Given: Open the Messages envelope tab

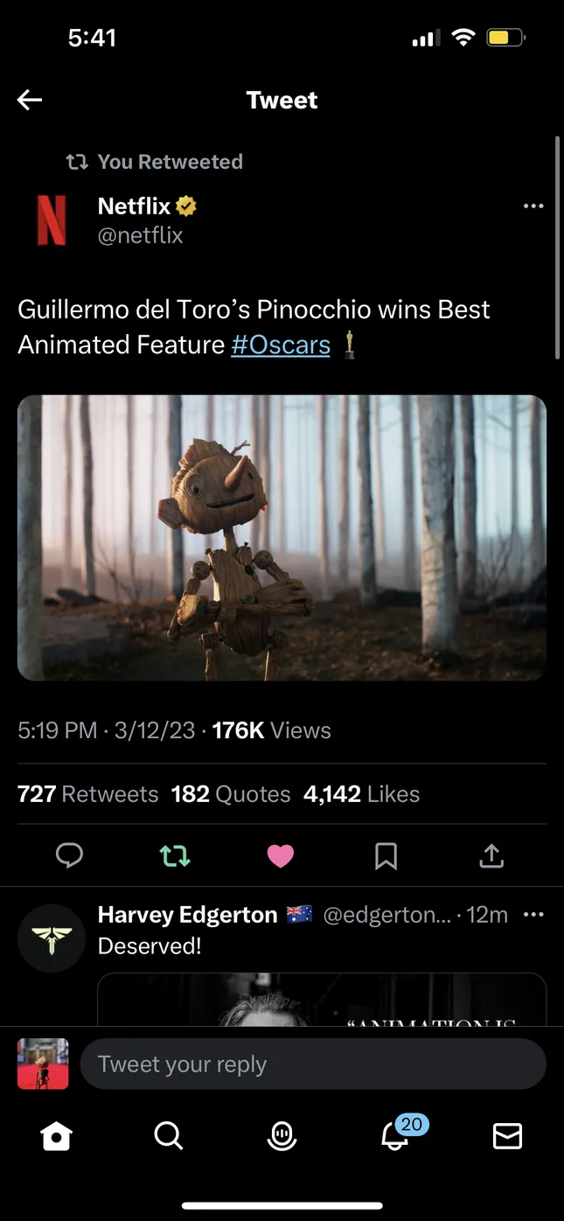Looking at the screenshot, I should (x=507, y=1135).
